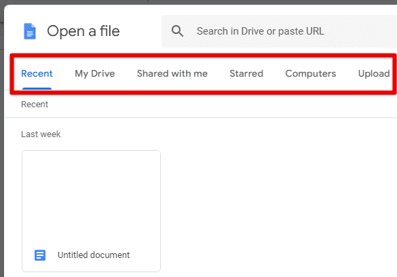This screenshot has height=277, width=397.
Task: Open the Untitled document thumbnail
Action: [91, 211]
